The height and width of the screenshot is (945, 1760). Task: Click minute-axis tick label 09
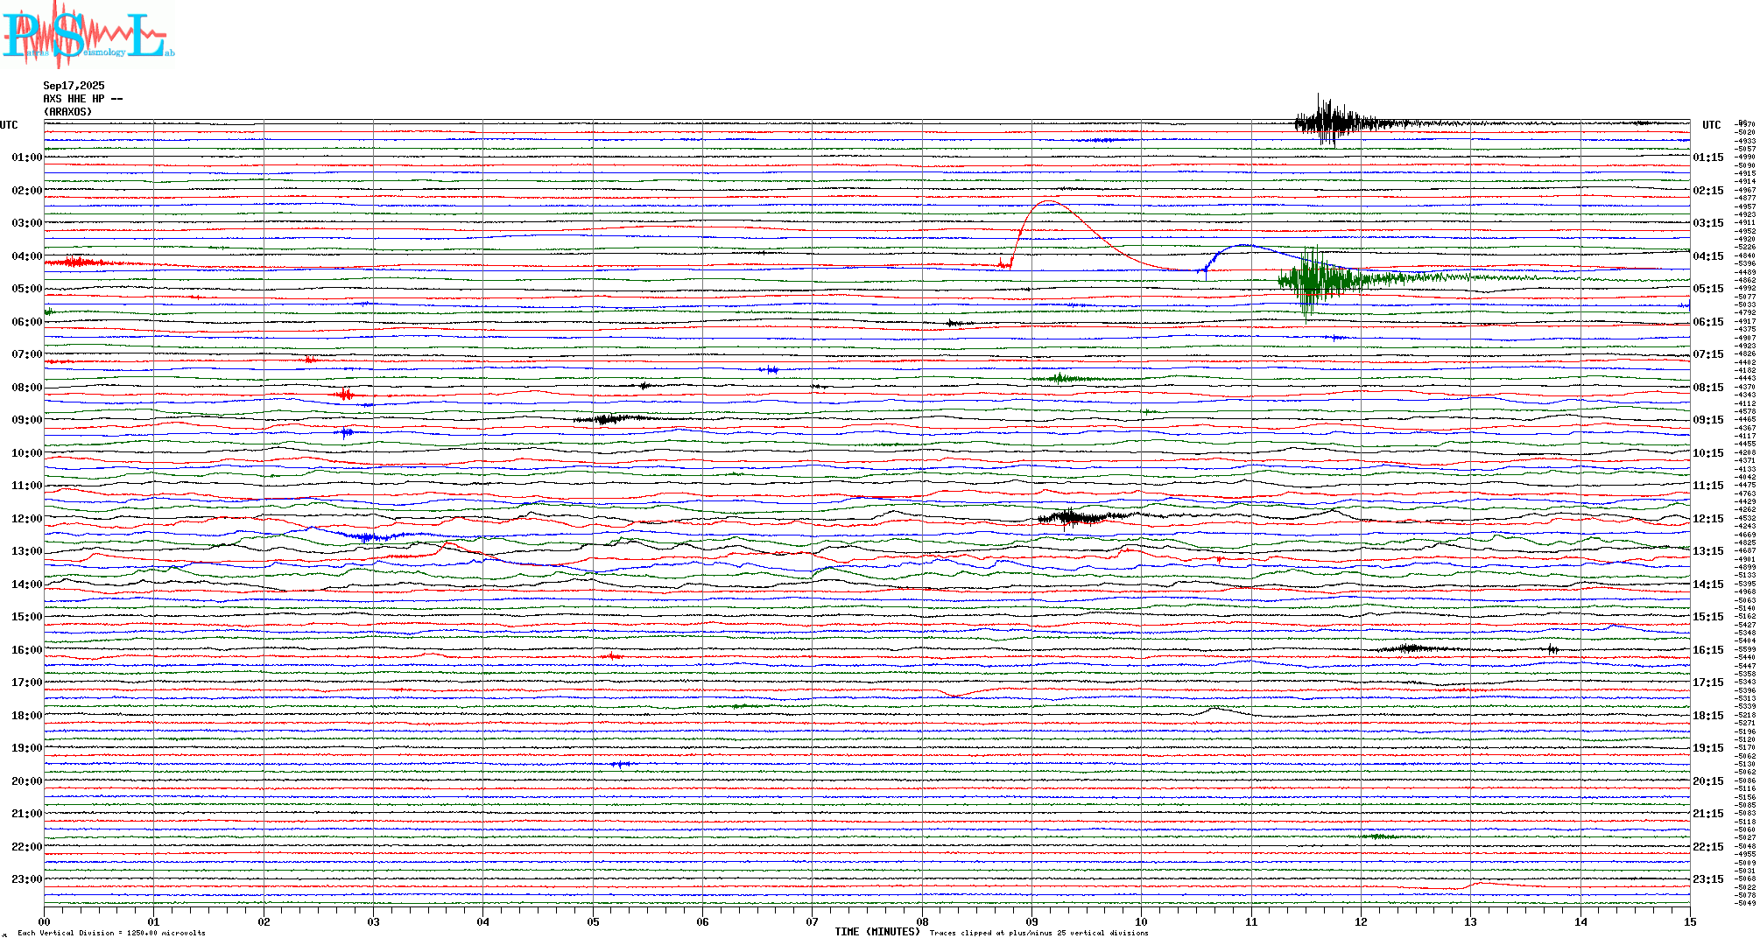point(1032,922)
